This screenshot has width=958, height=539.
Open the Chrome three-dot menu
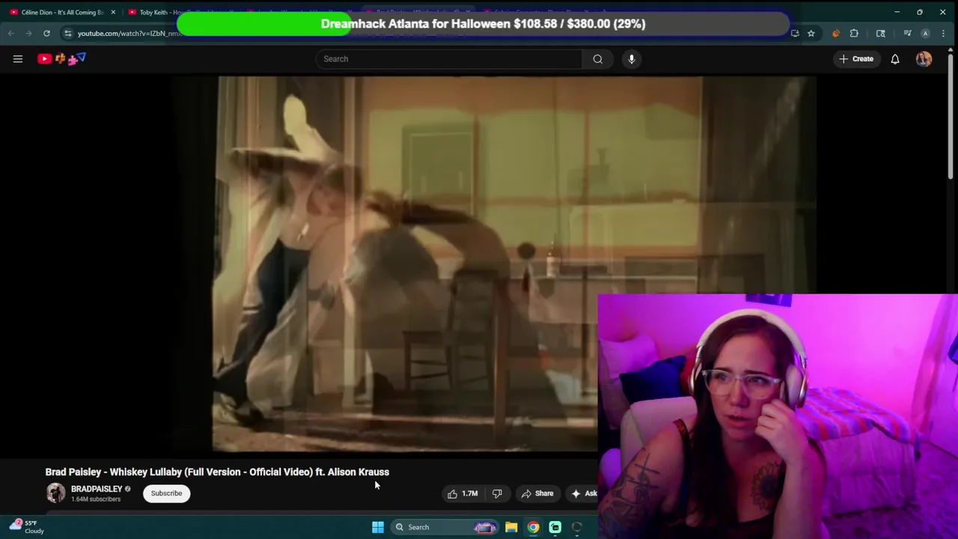pyautogui.click(x=942, y=34)
